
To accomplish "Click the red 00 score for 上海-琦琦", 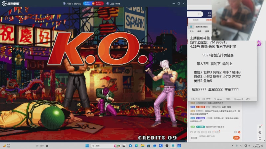I will [99, 3].
